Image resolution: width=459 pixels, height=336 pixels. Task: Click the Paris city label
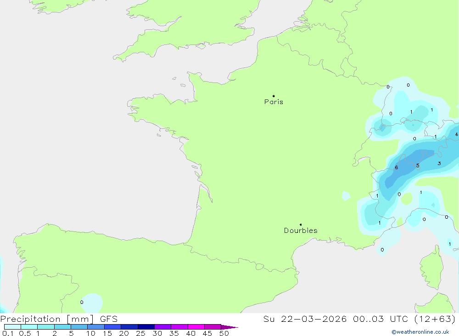274,102
